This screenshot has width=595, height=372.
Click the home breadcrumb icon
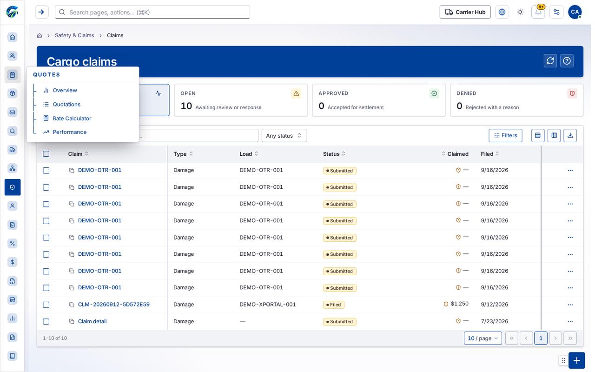click(40, 36)
